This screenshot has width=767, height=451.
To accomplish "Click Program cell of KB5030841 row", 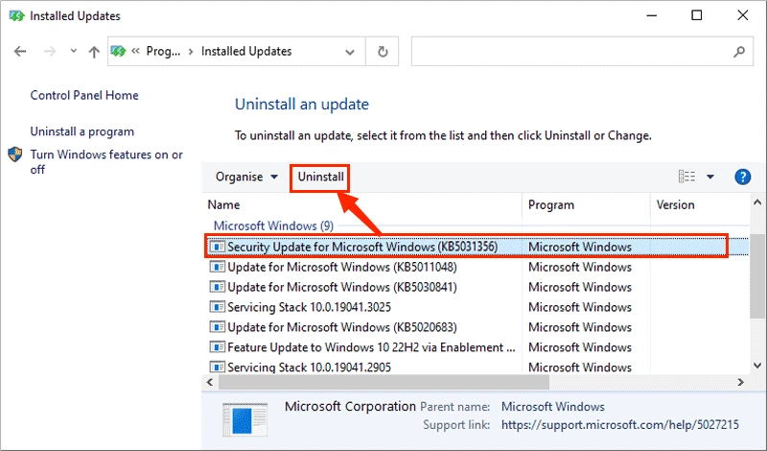I will [x=580, y=287].
